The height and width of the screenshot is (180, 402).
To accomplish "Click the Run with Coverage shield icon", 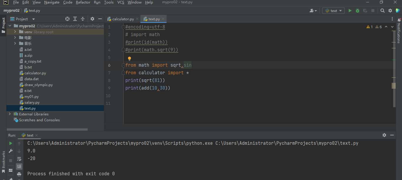I will [x=365, y=11].
